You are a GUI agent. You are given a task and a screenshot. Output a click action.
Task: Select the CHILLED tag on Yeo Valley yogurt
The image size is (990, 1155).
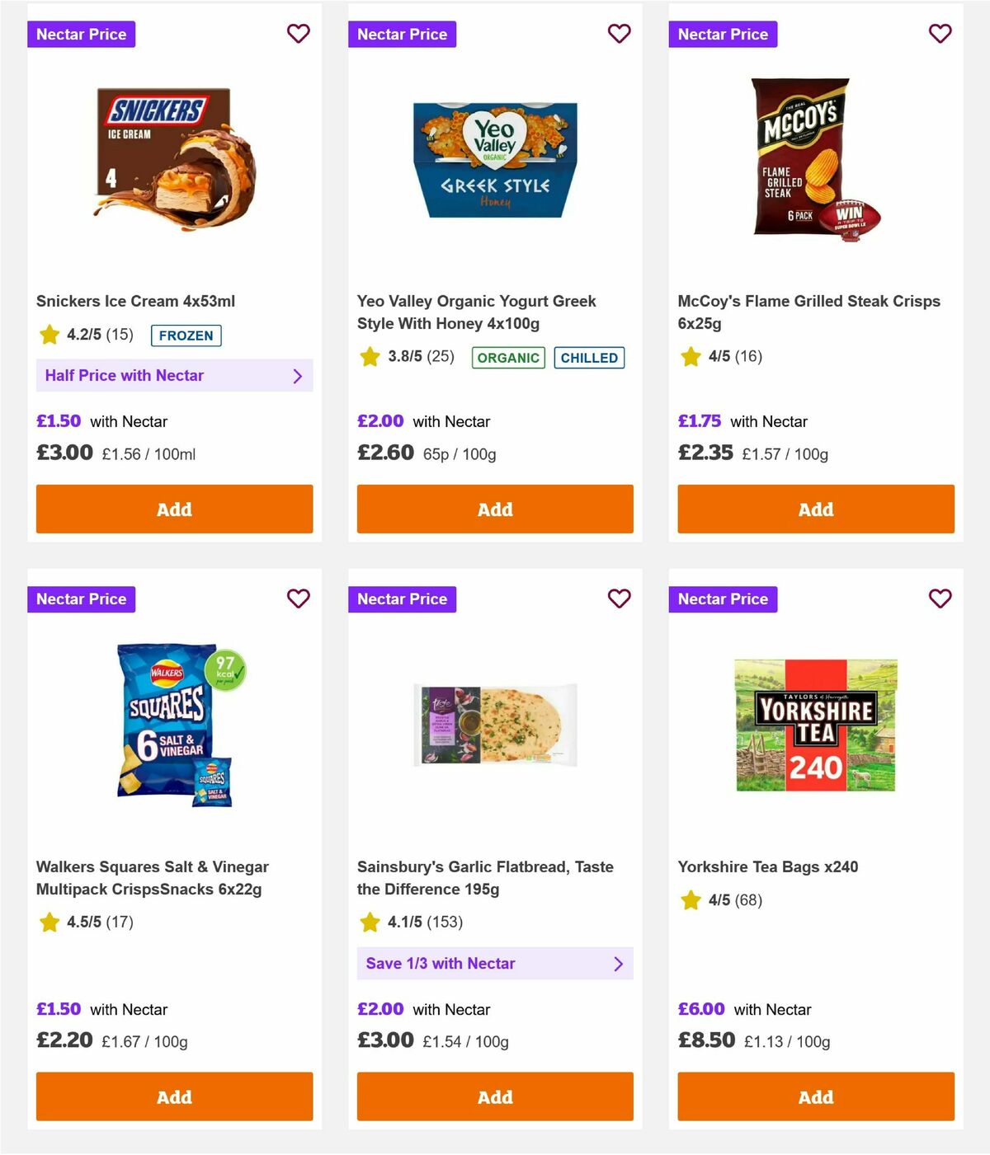589,358
